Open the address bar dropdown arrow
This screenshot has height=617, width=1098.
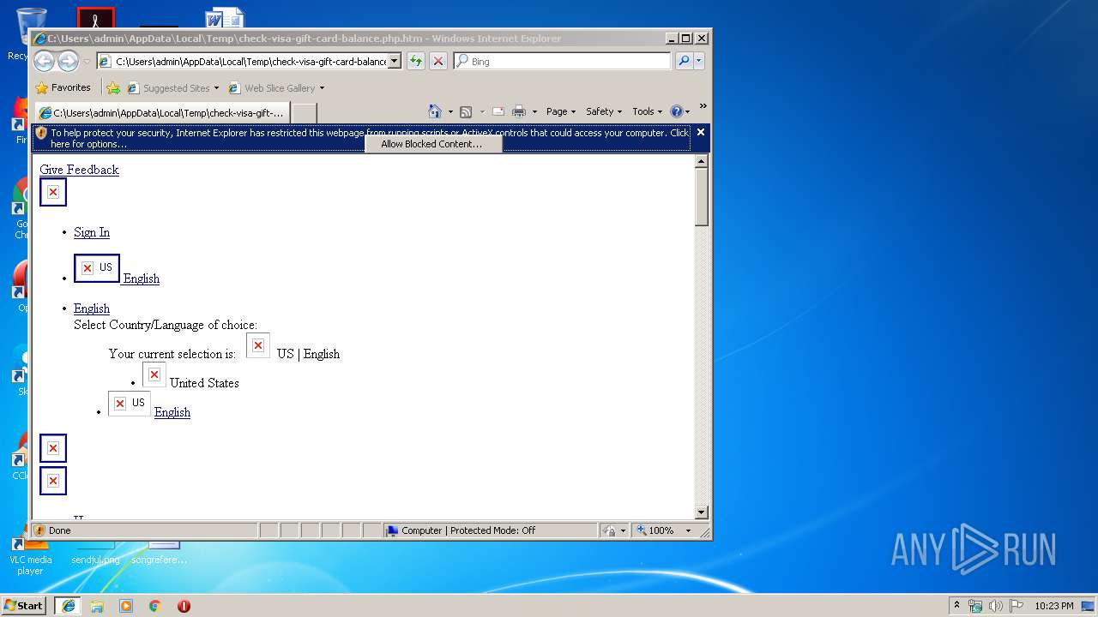click(x=395, y=61)
